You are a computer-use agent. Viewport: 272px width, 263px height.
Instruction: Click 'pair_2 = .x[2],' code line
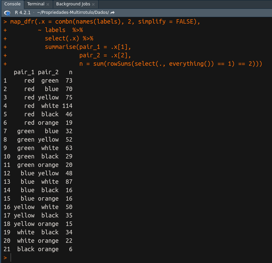pos(105,55)
